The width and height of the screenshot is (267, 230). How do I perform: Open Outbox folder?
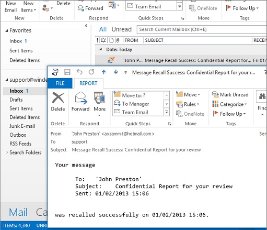pos(18,135)
